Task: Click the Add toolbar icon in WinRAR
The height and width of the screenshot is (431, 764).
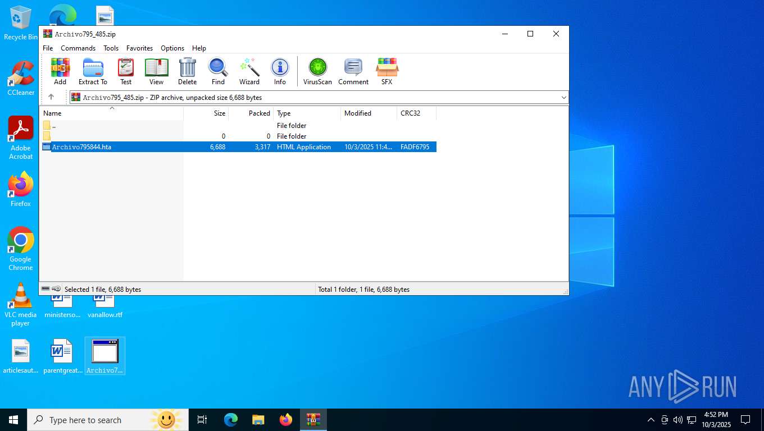Action: pos(60,71)
